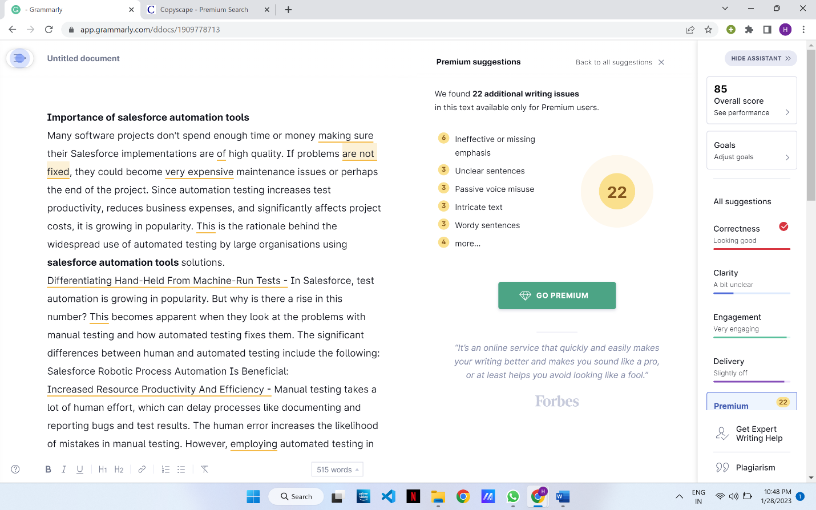This screenshot has width=816, height=510.
Task: Click the Back to all suggestions link
Action: (x=613, y=62)
